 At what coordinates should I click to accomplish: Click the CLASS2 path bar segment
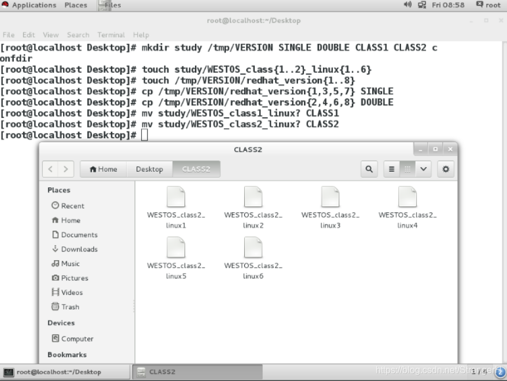click(x=196, y=169)
